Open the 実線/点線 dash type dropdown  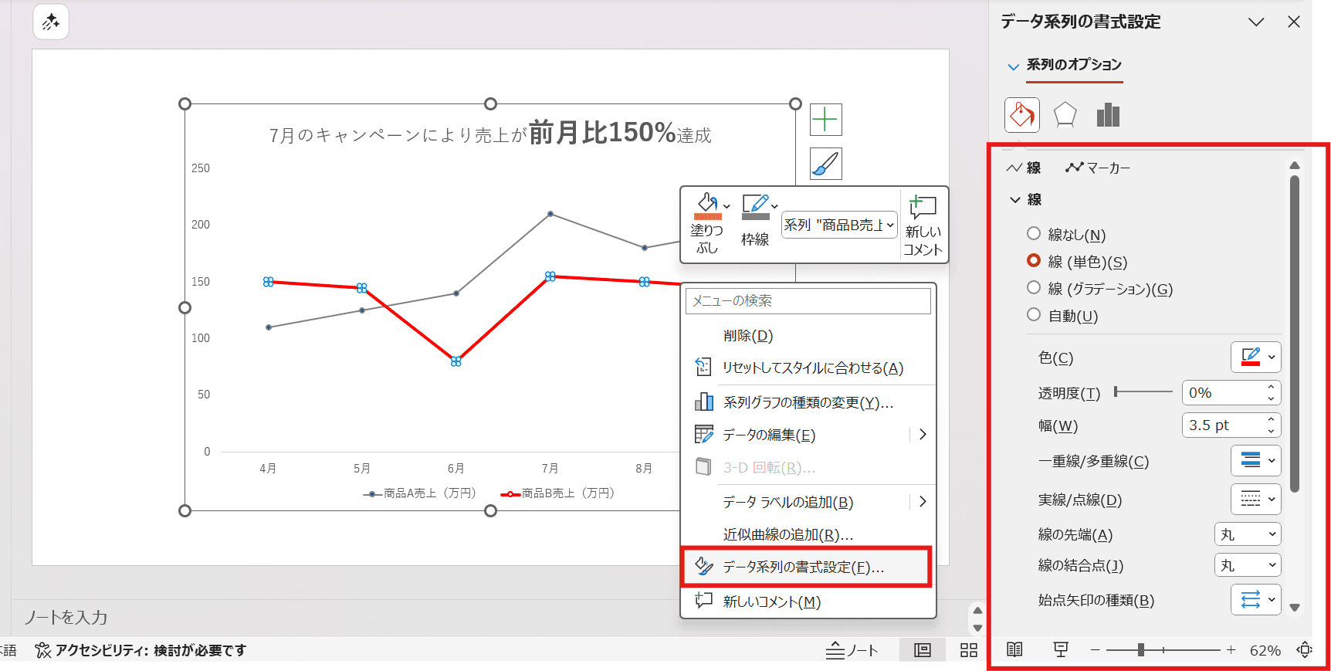click(1255, 500)
